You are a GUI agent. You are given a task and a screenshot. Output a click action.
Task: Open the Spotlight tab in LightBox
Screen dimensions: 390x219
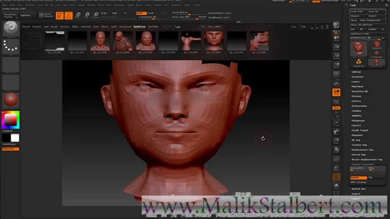coord(153,27)
